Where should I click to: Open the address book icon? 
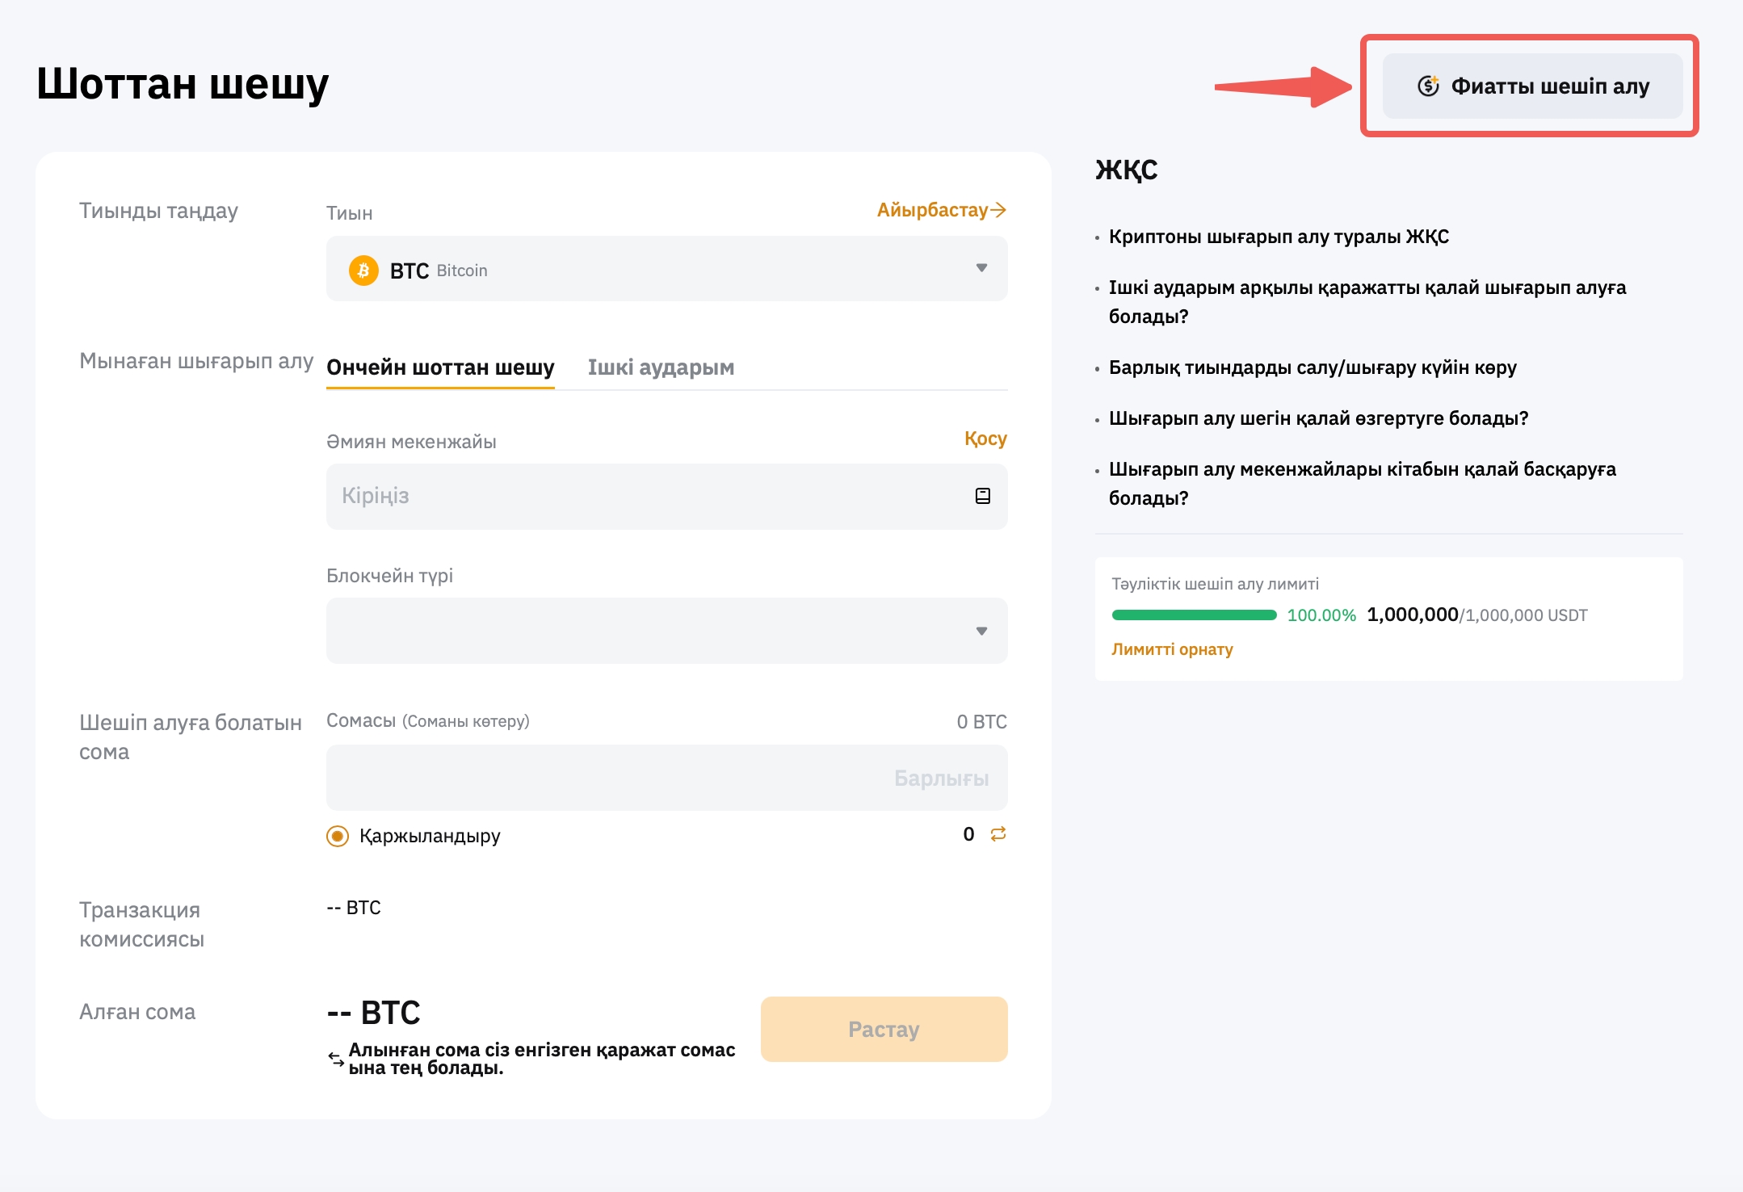click(x=982, y=496)
